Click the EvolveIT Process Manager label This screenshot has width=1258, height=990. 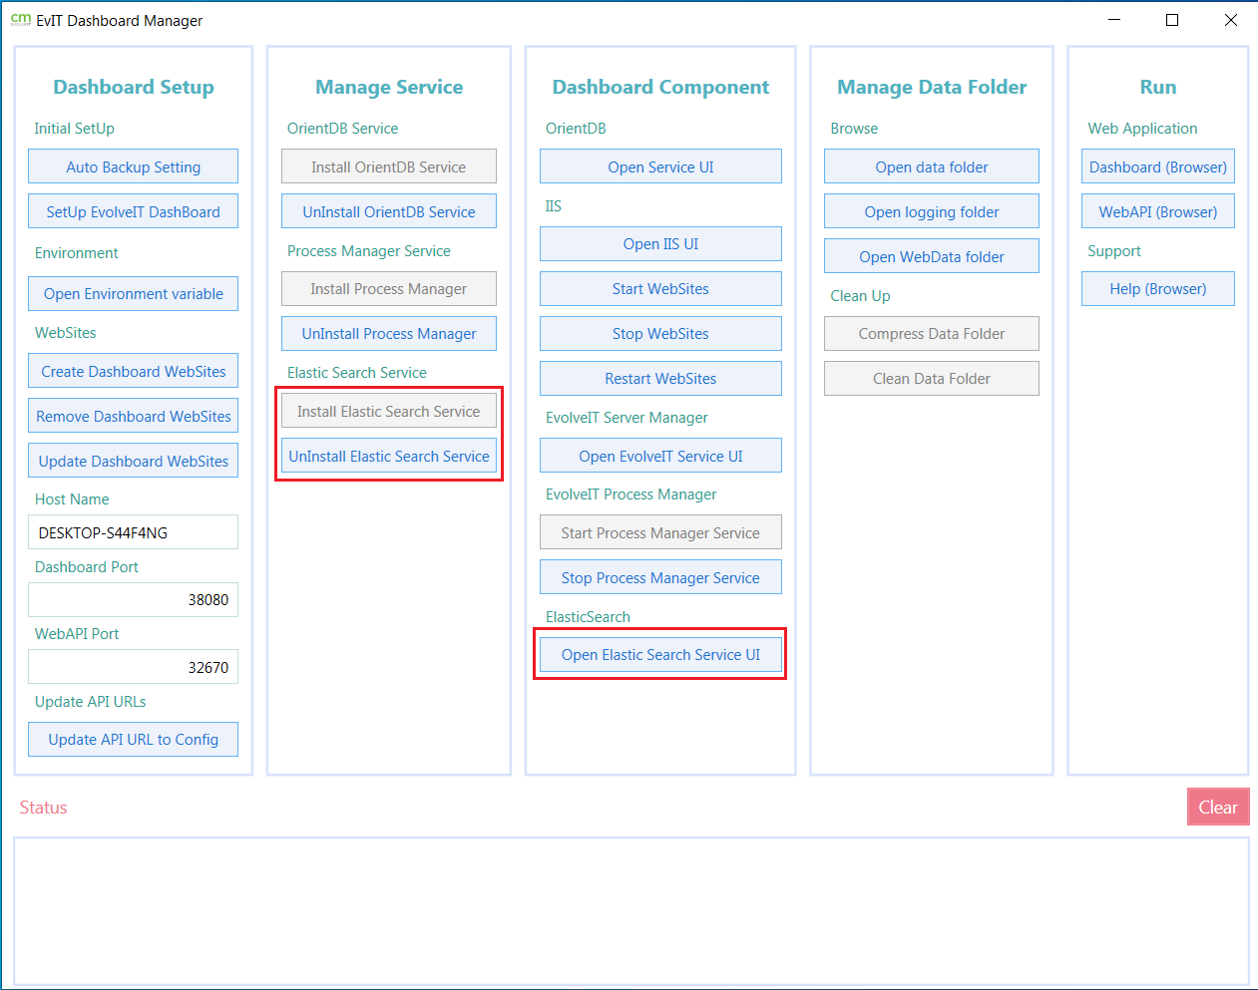(x=630, y=494)
